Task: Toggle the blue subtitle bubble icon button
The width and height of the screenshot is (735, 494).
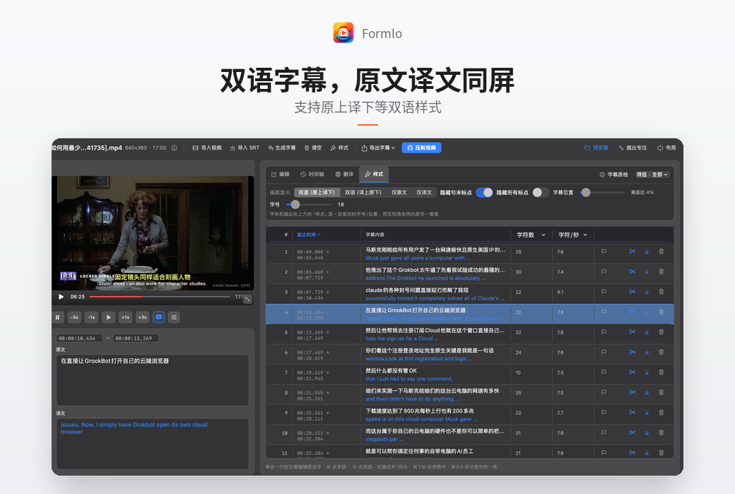Action: pyautogui.click(x=159, y=318)
